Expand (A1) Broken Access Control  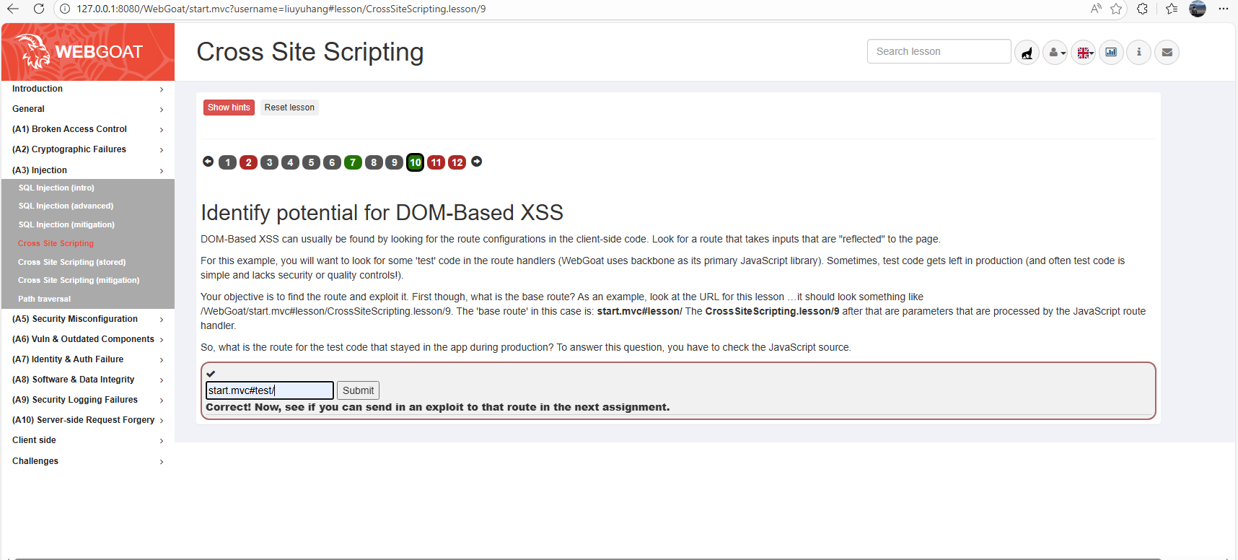pyautogui.click(x=88, y=129)
